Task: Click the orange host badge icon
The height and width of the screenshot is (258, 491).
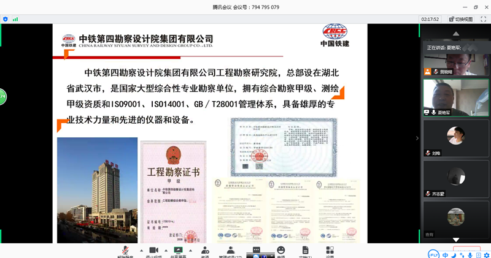Action: click(427, 72)
